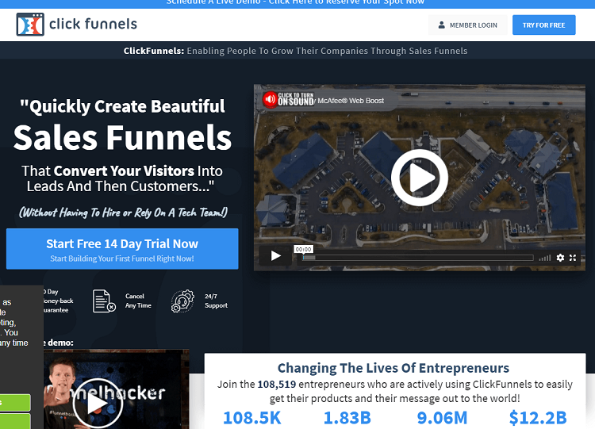Click the Cancel Any Time document icon
The width and height of the screenshot is (595, 429).
[x=105, y=301]
